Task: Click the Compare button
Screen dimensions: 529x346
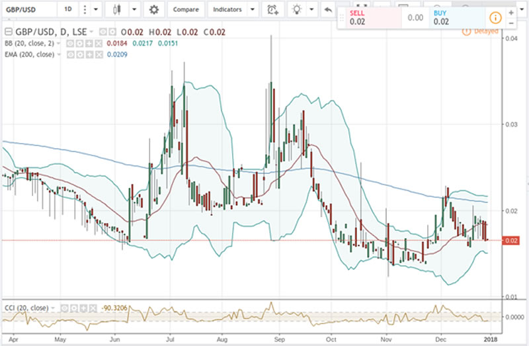Action: (x=185, y=10)
